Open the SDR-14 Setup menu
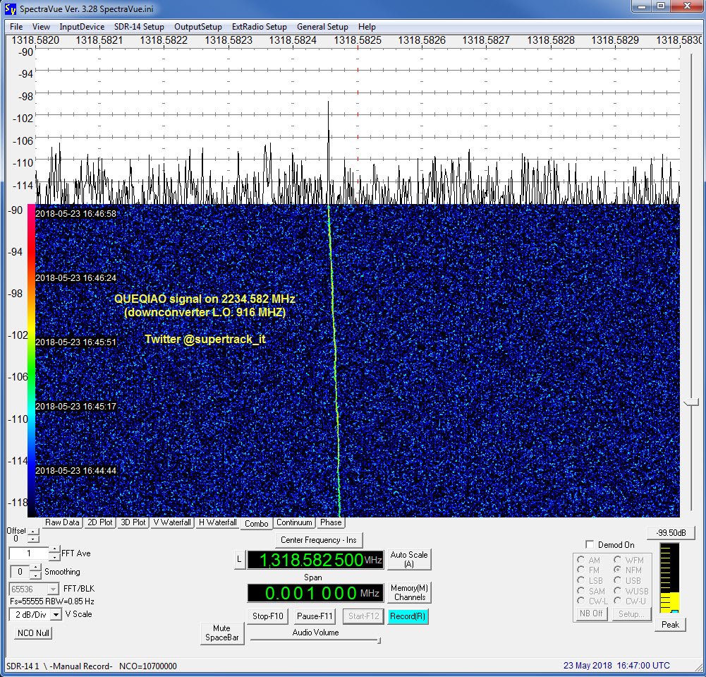706x677 pixels. coord(140,27)
